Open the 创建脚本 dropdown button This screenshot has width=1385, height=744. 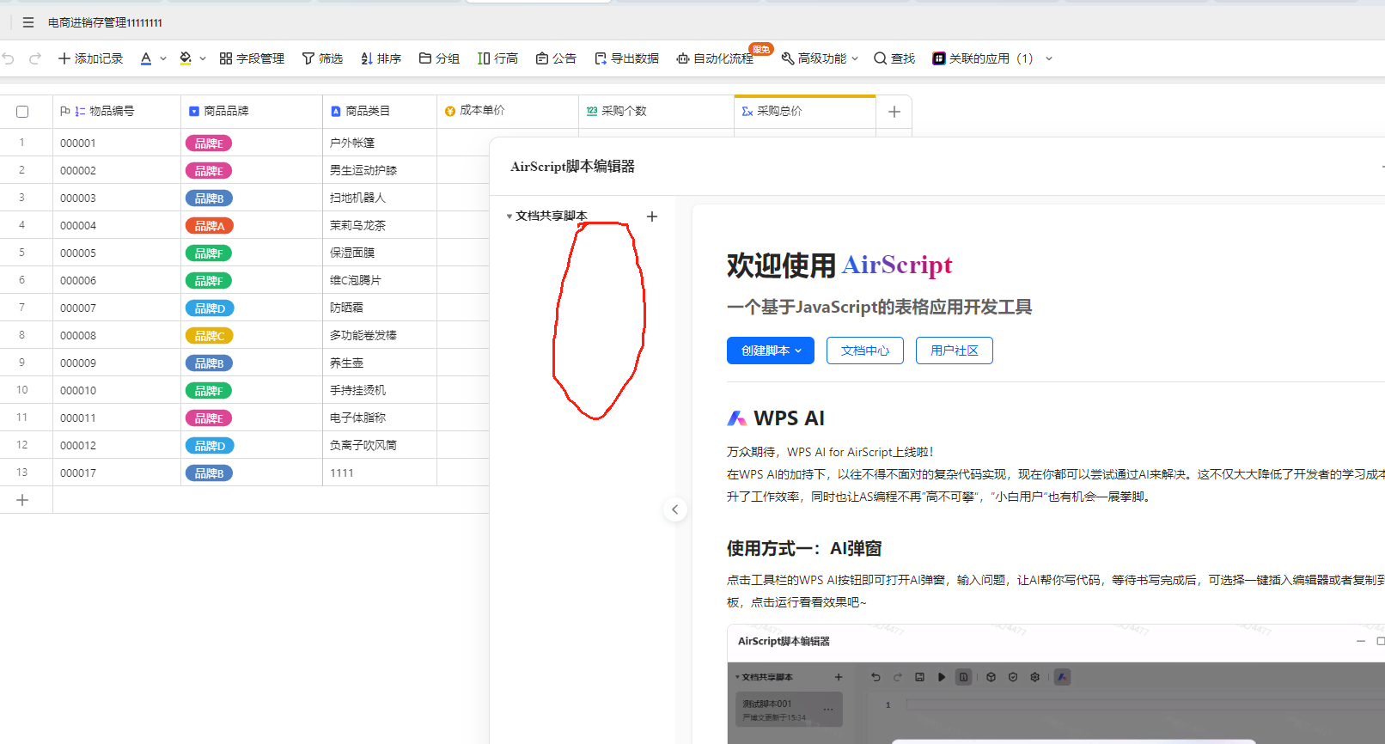(x=771, y=351)
